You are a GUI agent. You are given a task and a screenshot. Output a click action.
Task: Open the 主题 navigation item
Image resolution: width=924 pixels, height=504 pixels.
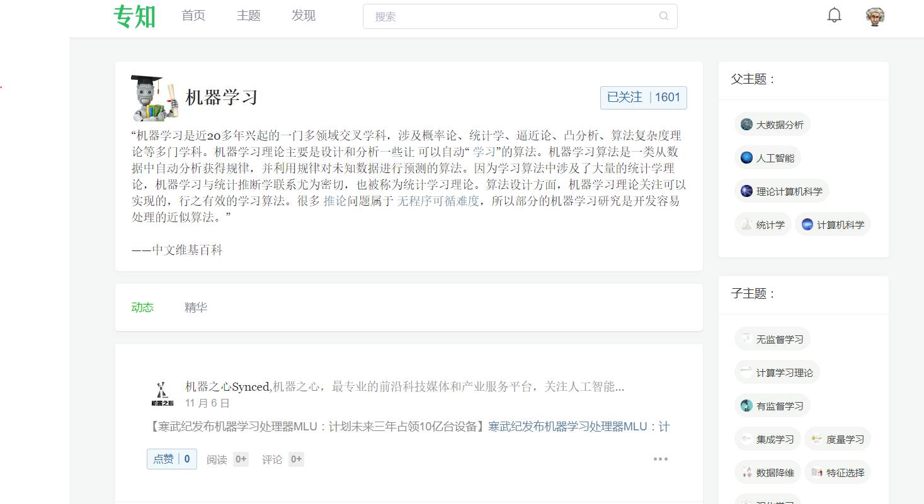(x=248, y=16)
